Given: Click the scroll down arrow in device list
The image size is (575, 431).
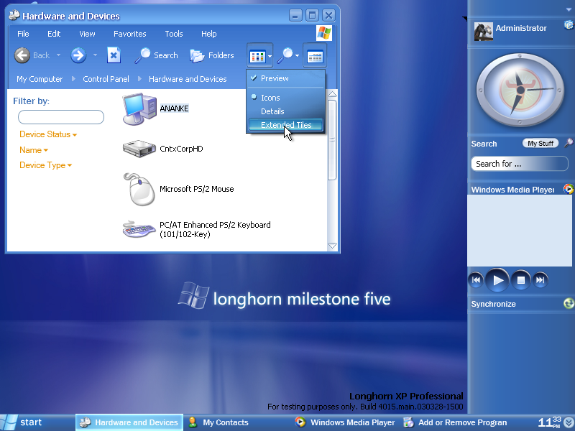Looking at the screenshot, I should (x=332, y=246).
